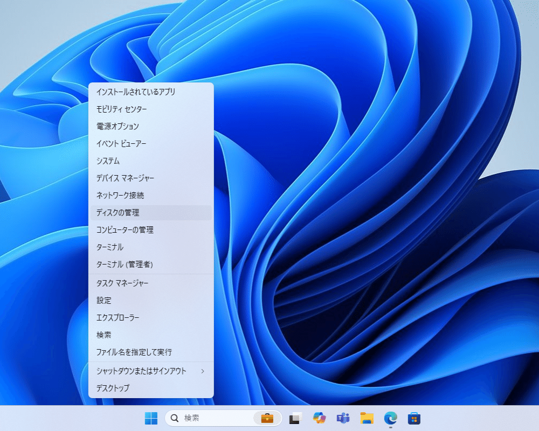Click the magnifier icon in taskbar search
539x431 pixels.
[x=175, y=418]
